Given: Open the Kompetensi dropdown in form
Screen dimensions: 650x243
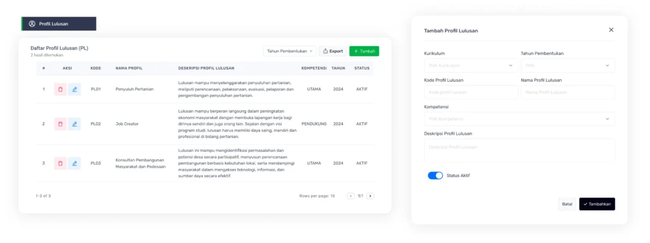Looking at the screenshot, I should coord(519,119).
